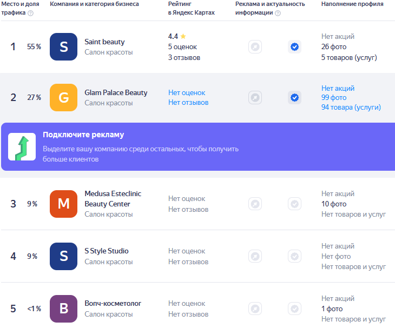The image size is (395, 335).
Task: Open «Нет акций» link for Glam Palace Beauty
Action: pos(338,88)
